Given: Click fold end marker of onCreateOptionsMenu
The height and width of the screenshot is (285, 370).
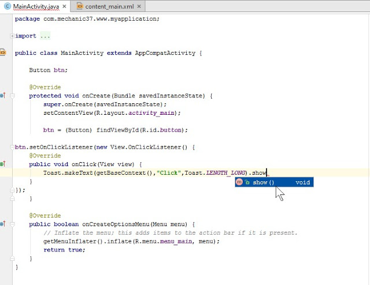Looking at the screenshot, I should pos(12,258).
